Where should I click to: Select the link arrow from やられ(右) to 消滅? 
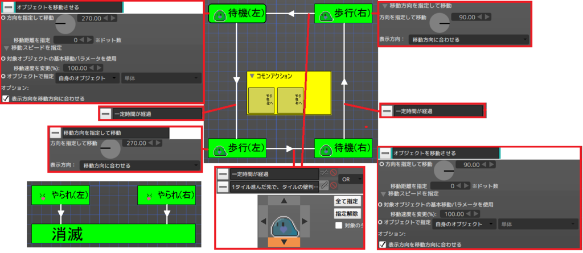[x=167, y=214]
